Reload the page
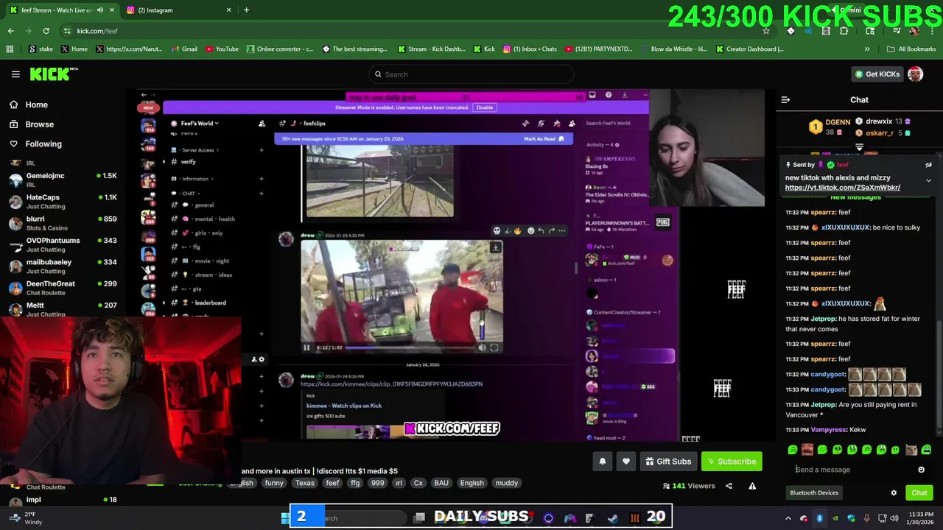Viewport: 943px width, 530px height. [x=46, y=31]
